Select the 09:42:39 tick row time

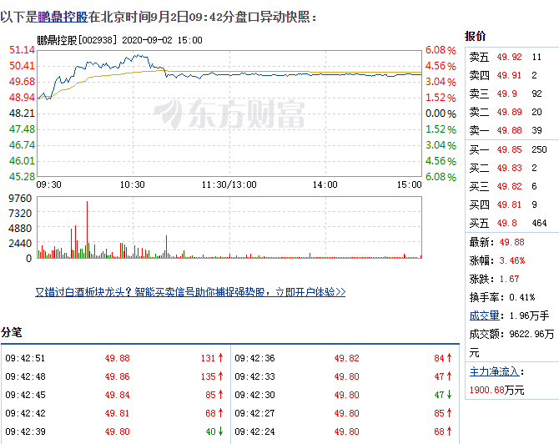25,431
